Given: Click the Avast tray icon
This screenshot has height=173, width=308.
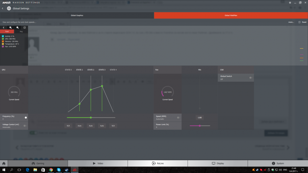Looking at the screenshot, I should point(253,170).
